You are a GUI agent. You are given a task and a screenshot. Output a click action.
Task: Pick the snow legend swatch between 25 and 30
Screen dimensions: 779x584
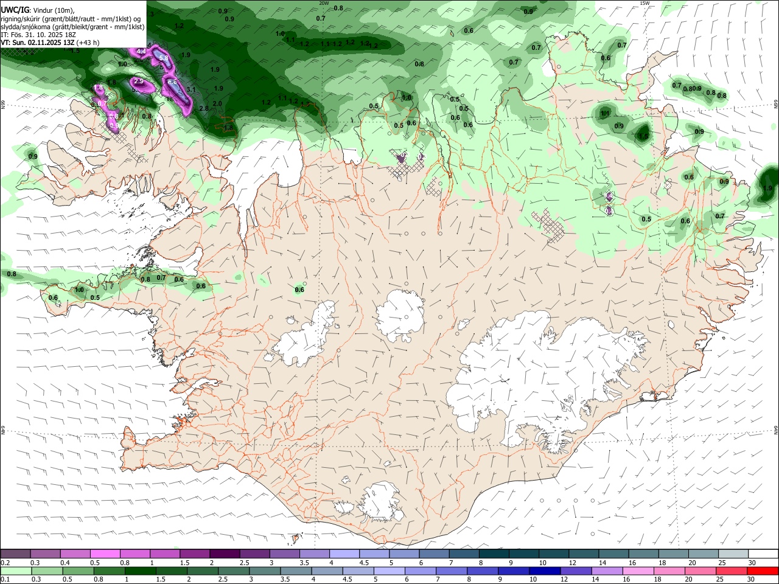(733, 554)
